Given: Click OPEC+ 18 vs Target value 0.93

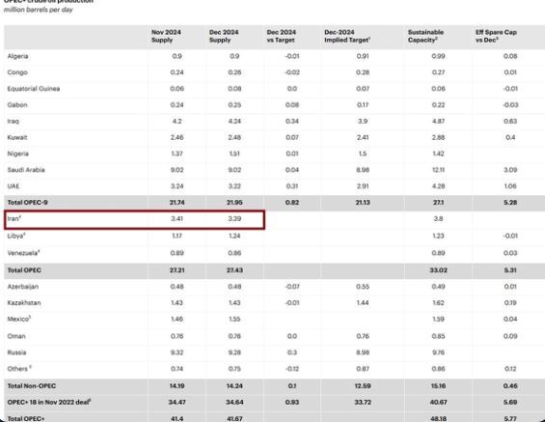Looking at the screenshot, I should click(292, 402).
